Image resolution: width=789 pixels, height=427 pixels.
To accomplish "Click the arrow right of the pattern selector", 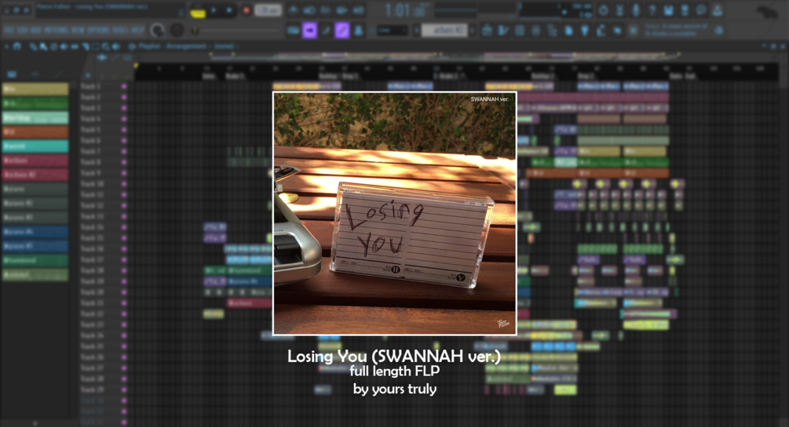I will 473,31.
